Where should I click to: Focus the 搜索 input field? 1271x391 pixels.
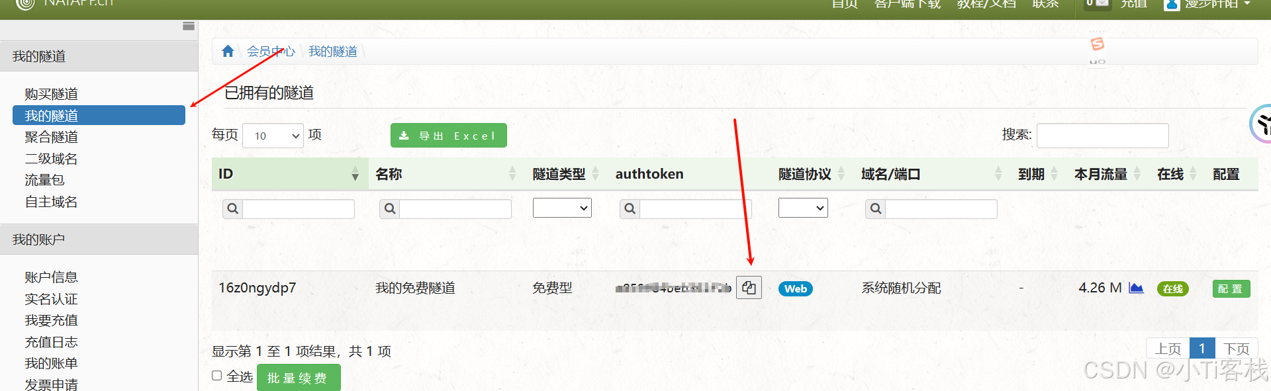pos(1103,136)
